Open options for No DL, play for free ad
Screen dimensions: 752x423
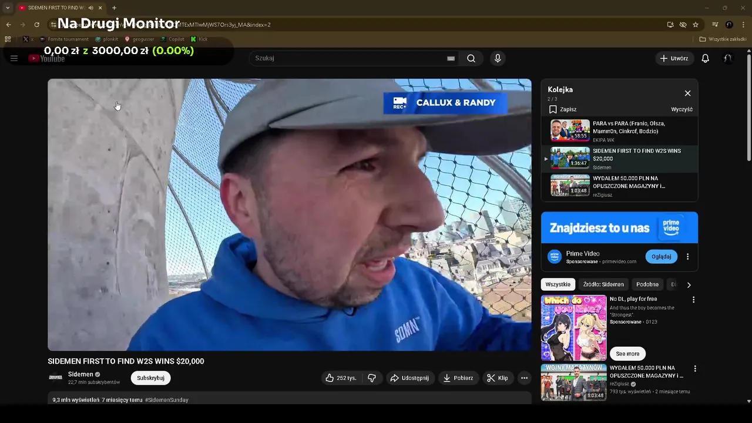pos(693,300)
